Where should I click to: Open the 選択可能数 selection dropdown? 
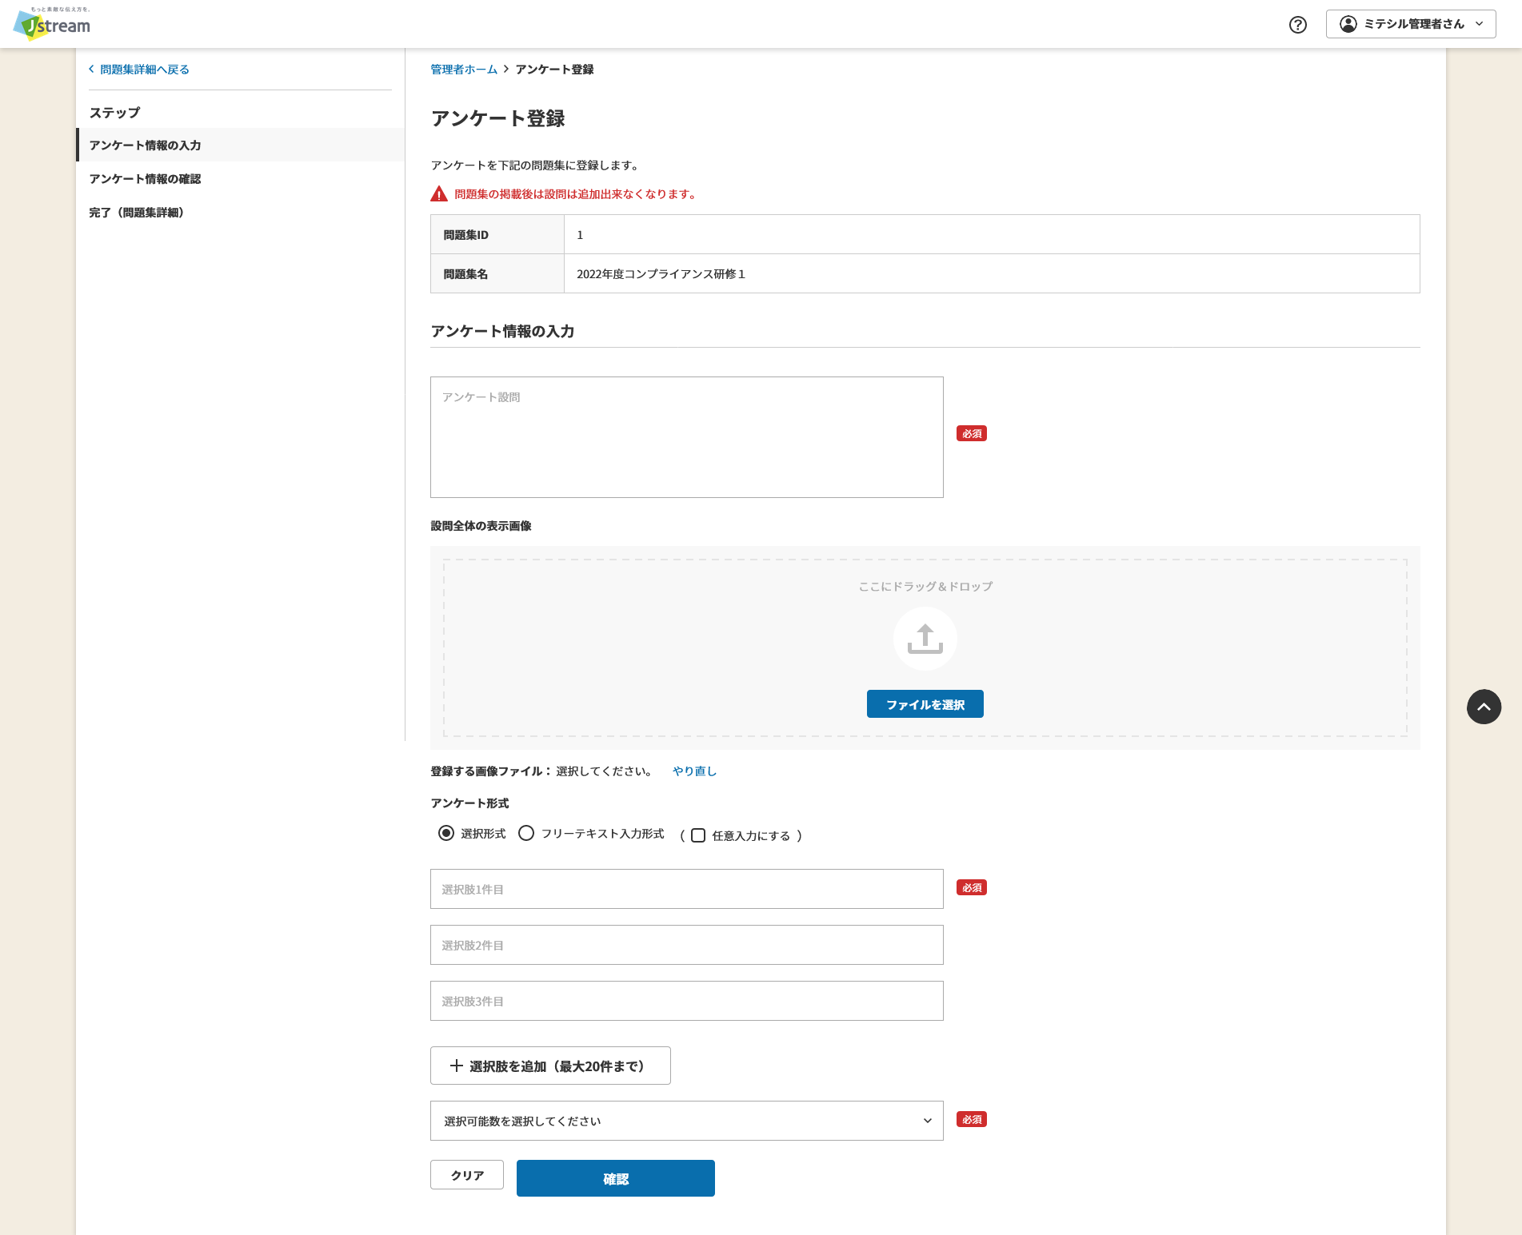point(686,1121)
